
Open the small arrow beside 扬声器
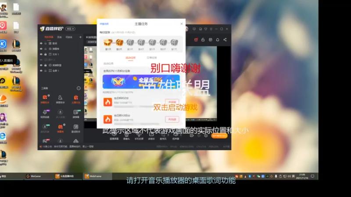181,135
